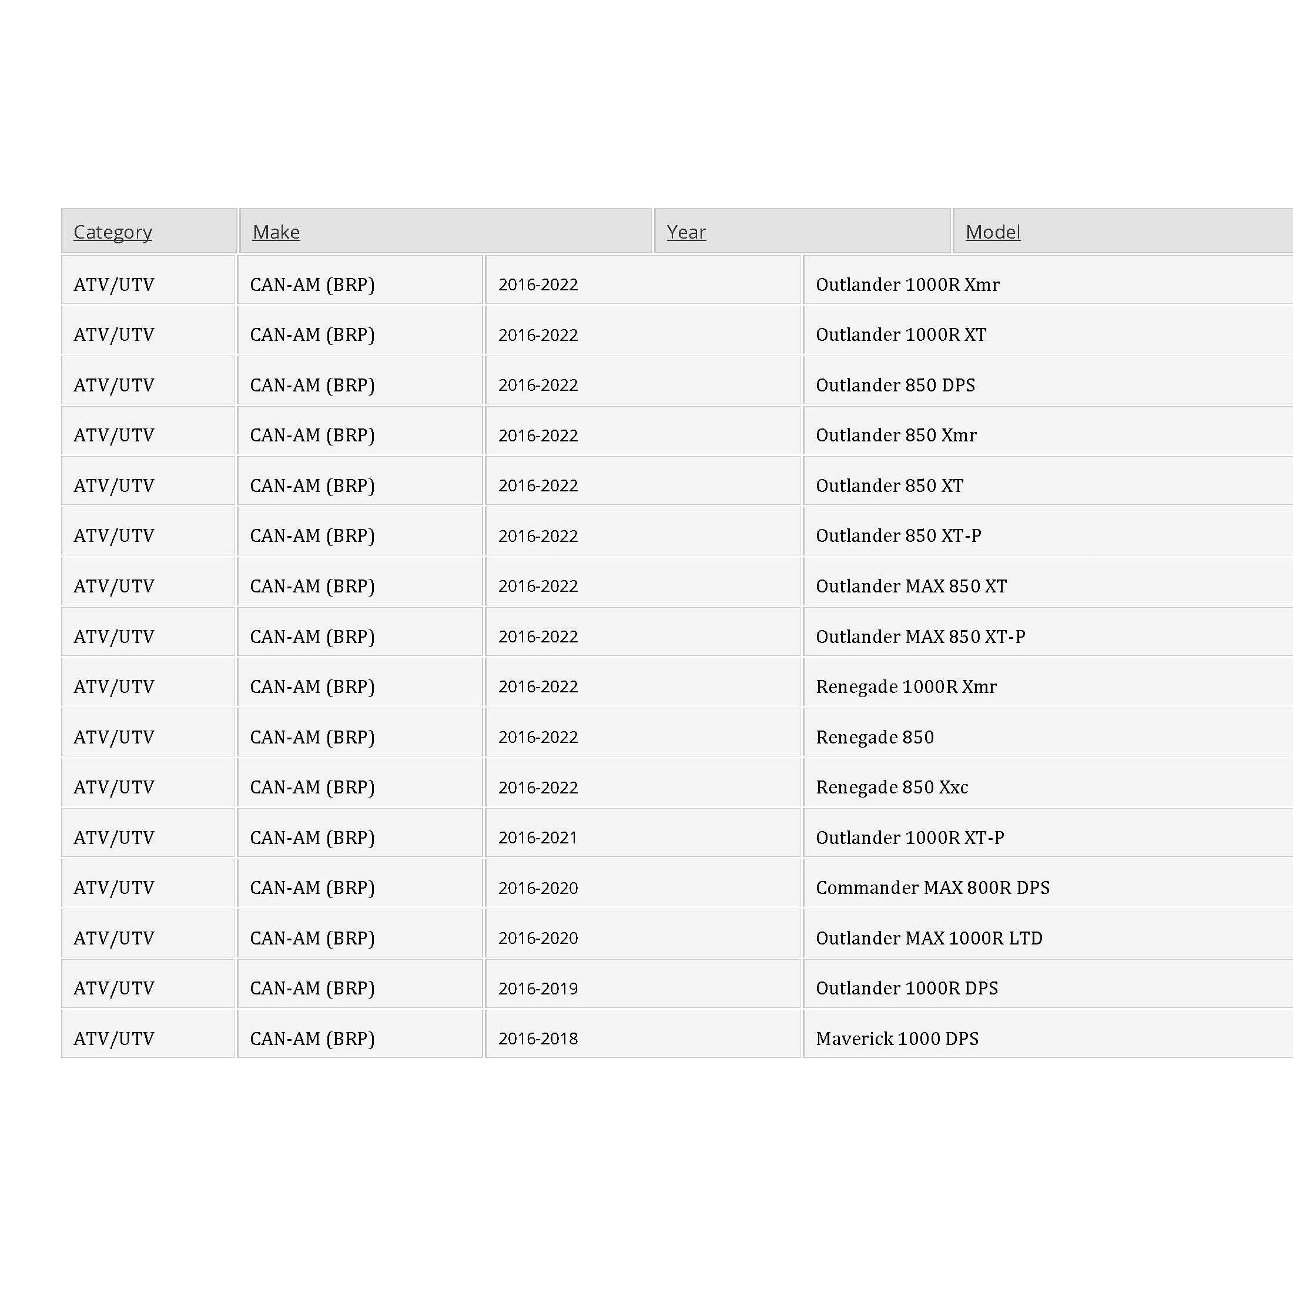This screenshot has width=1293, height=1293.
Task: Select the 2016-2021 year cell
Action: click(643, 833)
